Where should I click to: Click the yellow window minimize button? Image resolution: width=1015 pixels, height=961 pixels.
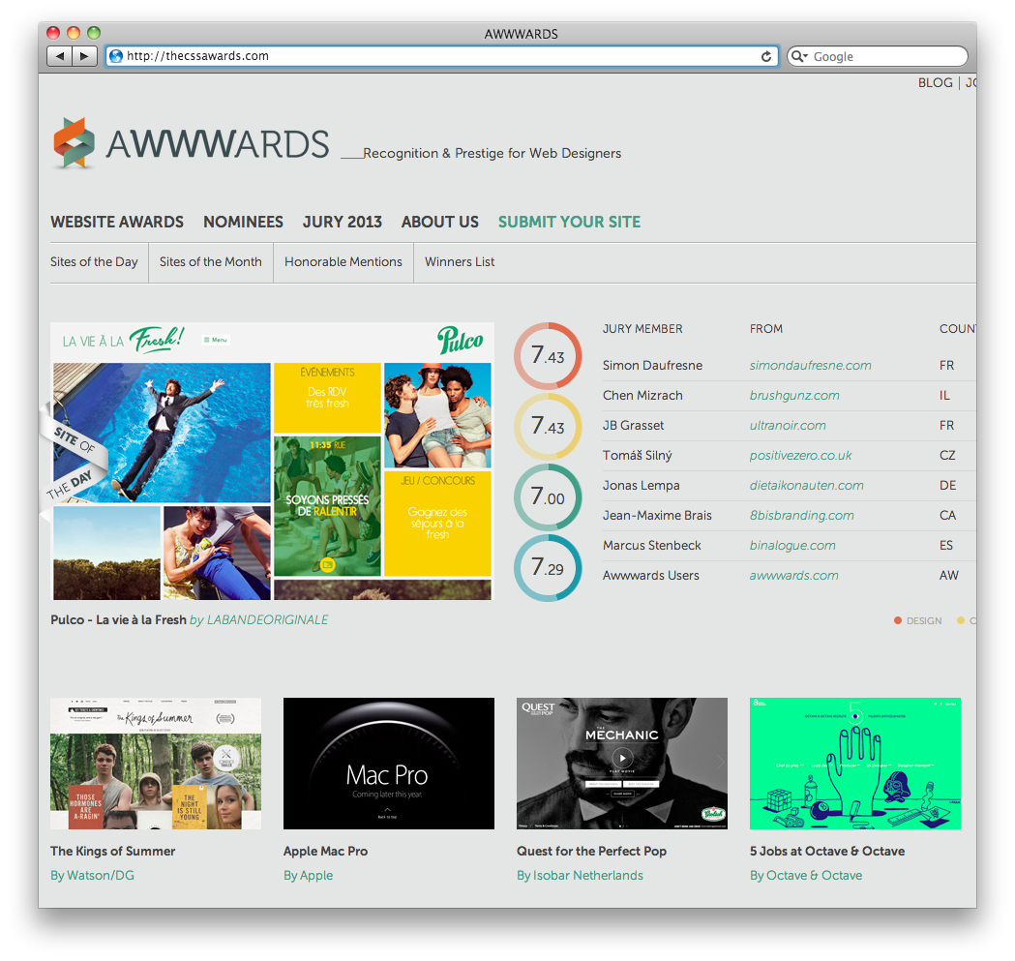coord(74,32)
